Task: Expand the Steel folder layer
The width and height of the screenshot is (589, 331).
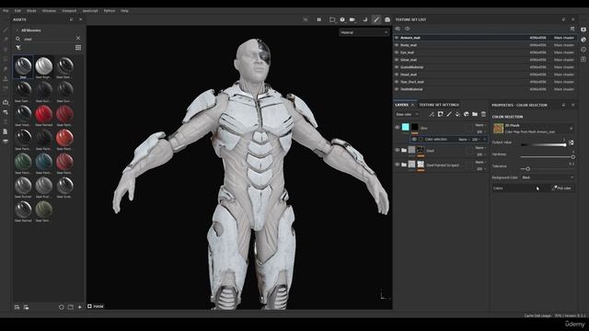Action: tap(404, 150)
